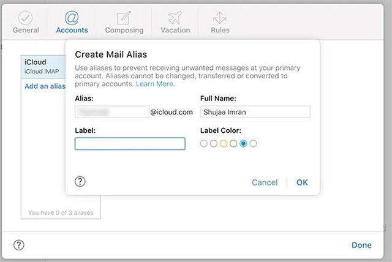The image size is (392, 262).
Task: Click the Add an alias link
Action: click(45, 86)
